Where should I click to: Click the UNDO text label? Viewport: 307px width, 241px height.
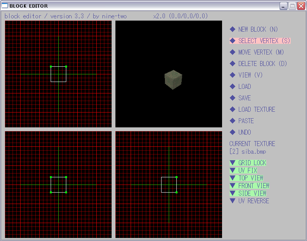click(245, 132)
